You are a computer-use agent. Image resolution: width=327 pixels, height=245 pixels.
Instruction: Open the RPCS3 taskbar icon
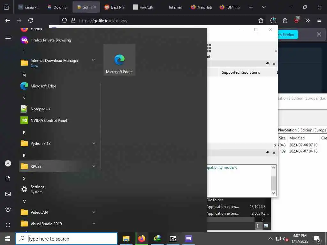pyautogui.click(x=188, y=239)
